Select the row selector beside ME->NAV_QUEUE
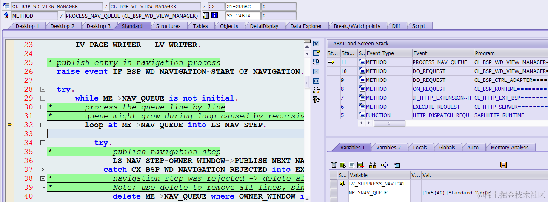Screen dimensions: 548x202 333,193
